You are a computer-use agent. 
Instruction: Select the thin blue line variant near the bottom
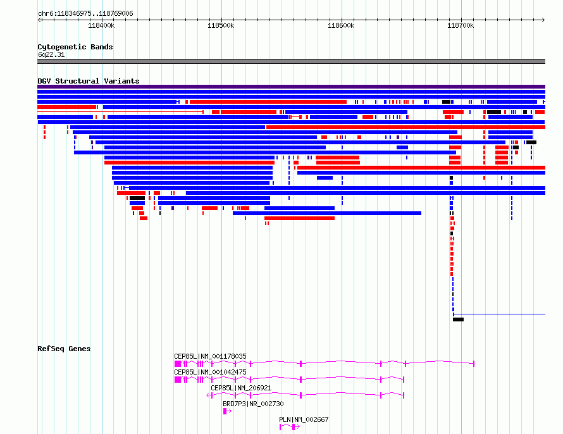click(499, 314)
